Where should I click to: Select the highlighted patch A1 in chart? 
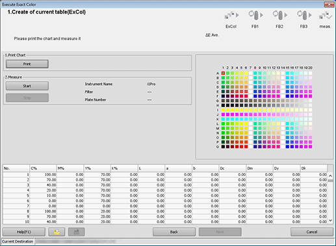point(223,73)
